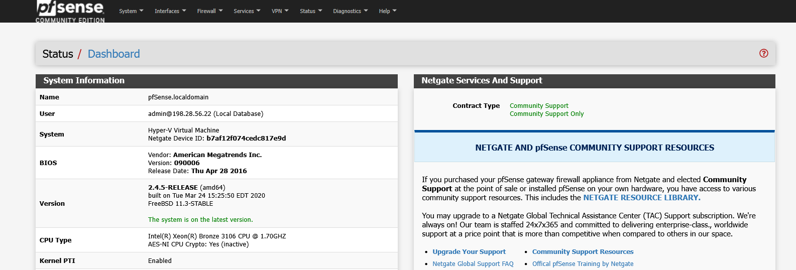Viewport: 796px width, 270px height.
Task: Open the Firewall menu
Action: click(x=209, y=11)
